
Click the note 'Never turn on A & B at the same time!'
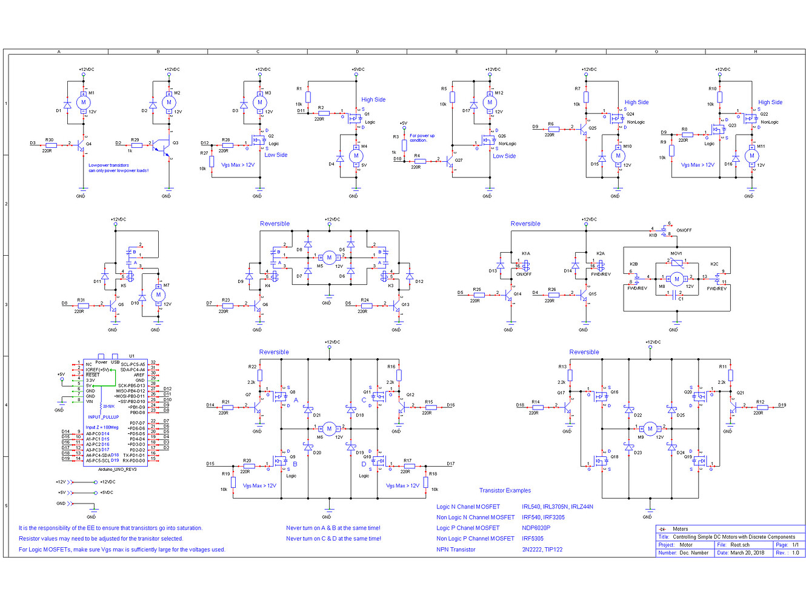[x=333, y=528]
